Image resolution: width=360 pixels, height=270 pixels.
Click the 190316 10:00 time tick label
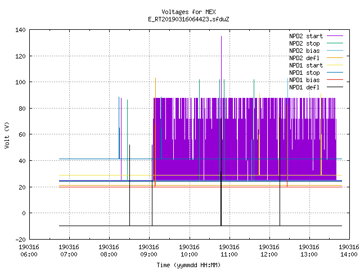click(189, 251)
